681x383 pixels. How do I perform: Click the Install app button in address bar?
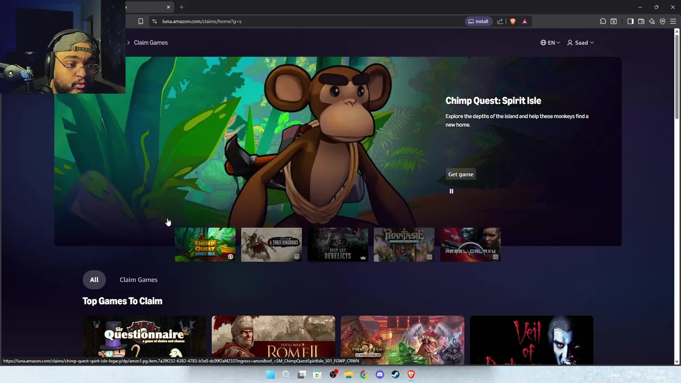tap(478, 21)
